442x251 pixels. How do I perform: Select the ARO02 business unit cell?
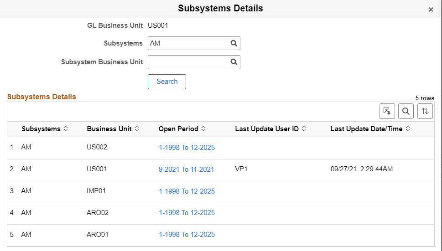(x=98, y=212)
